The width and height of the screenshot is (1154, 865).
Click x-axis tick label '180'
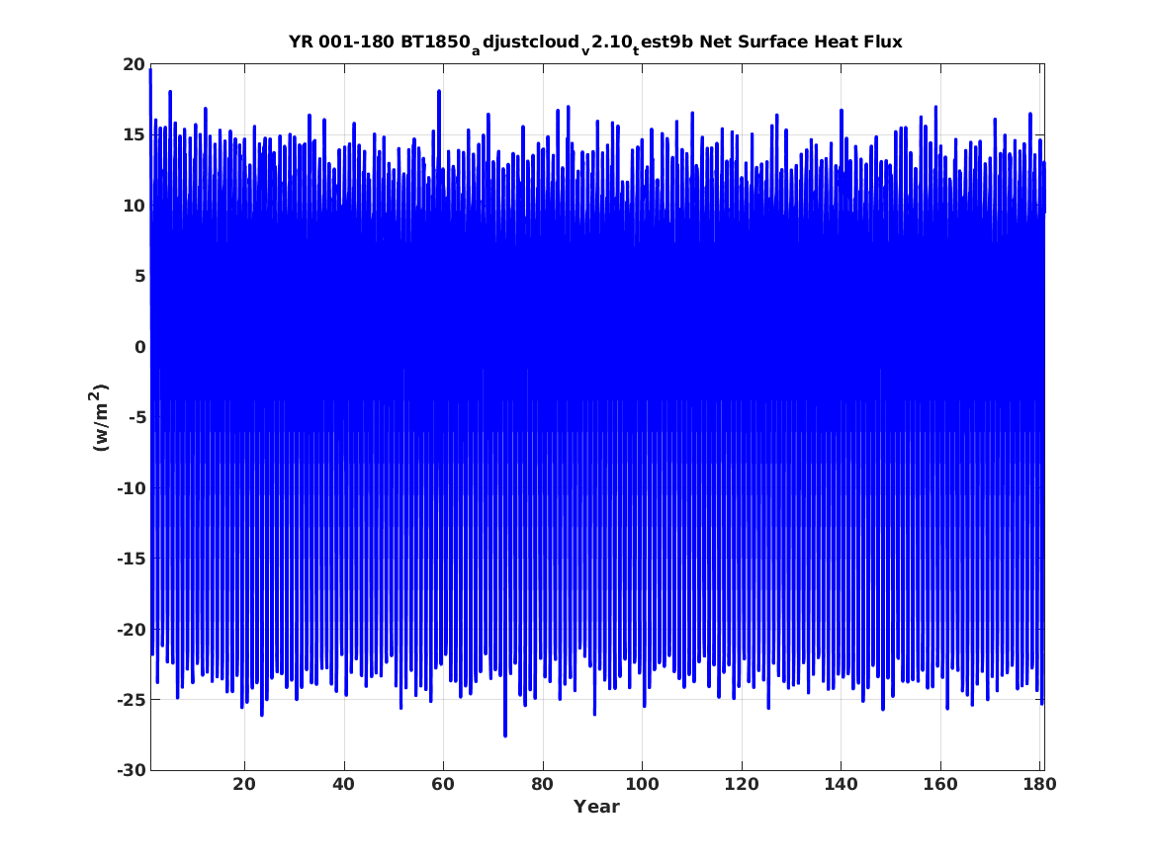pyautogui.click(x=1039, y=785)
